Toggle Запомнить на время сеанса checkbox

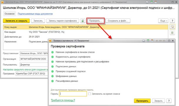[89, 94]
